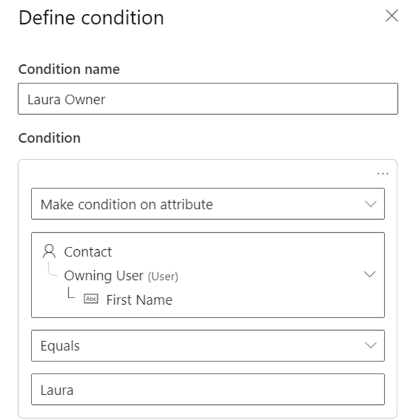413x420 pixels.
Task: Open the Make condition on attribute dropdown
Action: 181,204
